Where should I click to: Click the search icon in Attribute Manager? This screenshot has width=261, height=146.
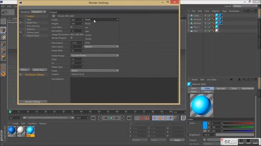pyautogui.click(x=244, y=79)
